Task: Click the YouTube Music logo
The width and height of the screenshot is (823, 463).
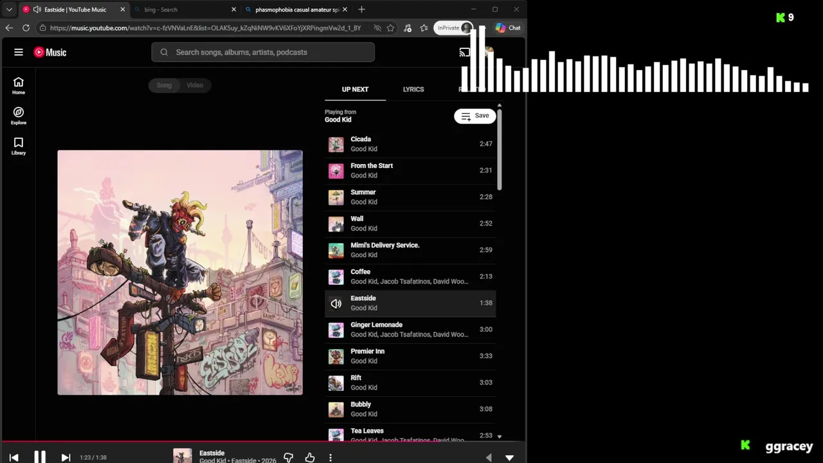Action: coord(50,52)
